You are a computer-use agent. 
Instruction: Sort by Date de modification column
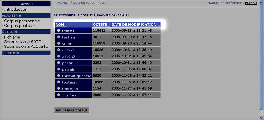pos(134,25)
